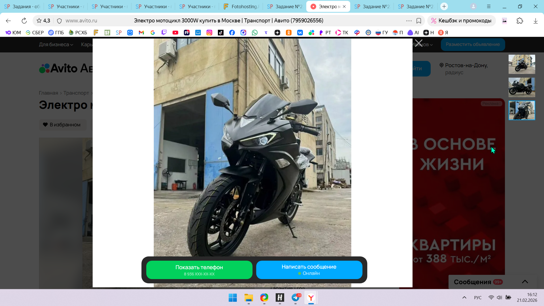Go back with the arrow icon
This screenshot has height=306, width=544.
pyautogui.click(x=8, y=21)
